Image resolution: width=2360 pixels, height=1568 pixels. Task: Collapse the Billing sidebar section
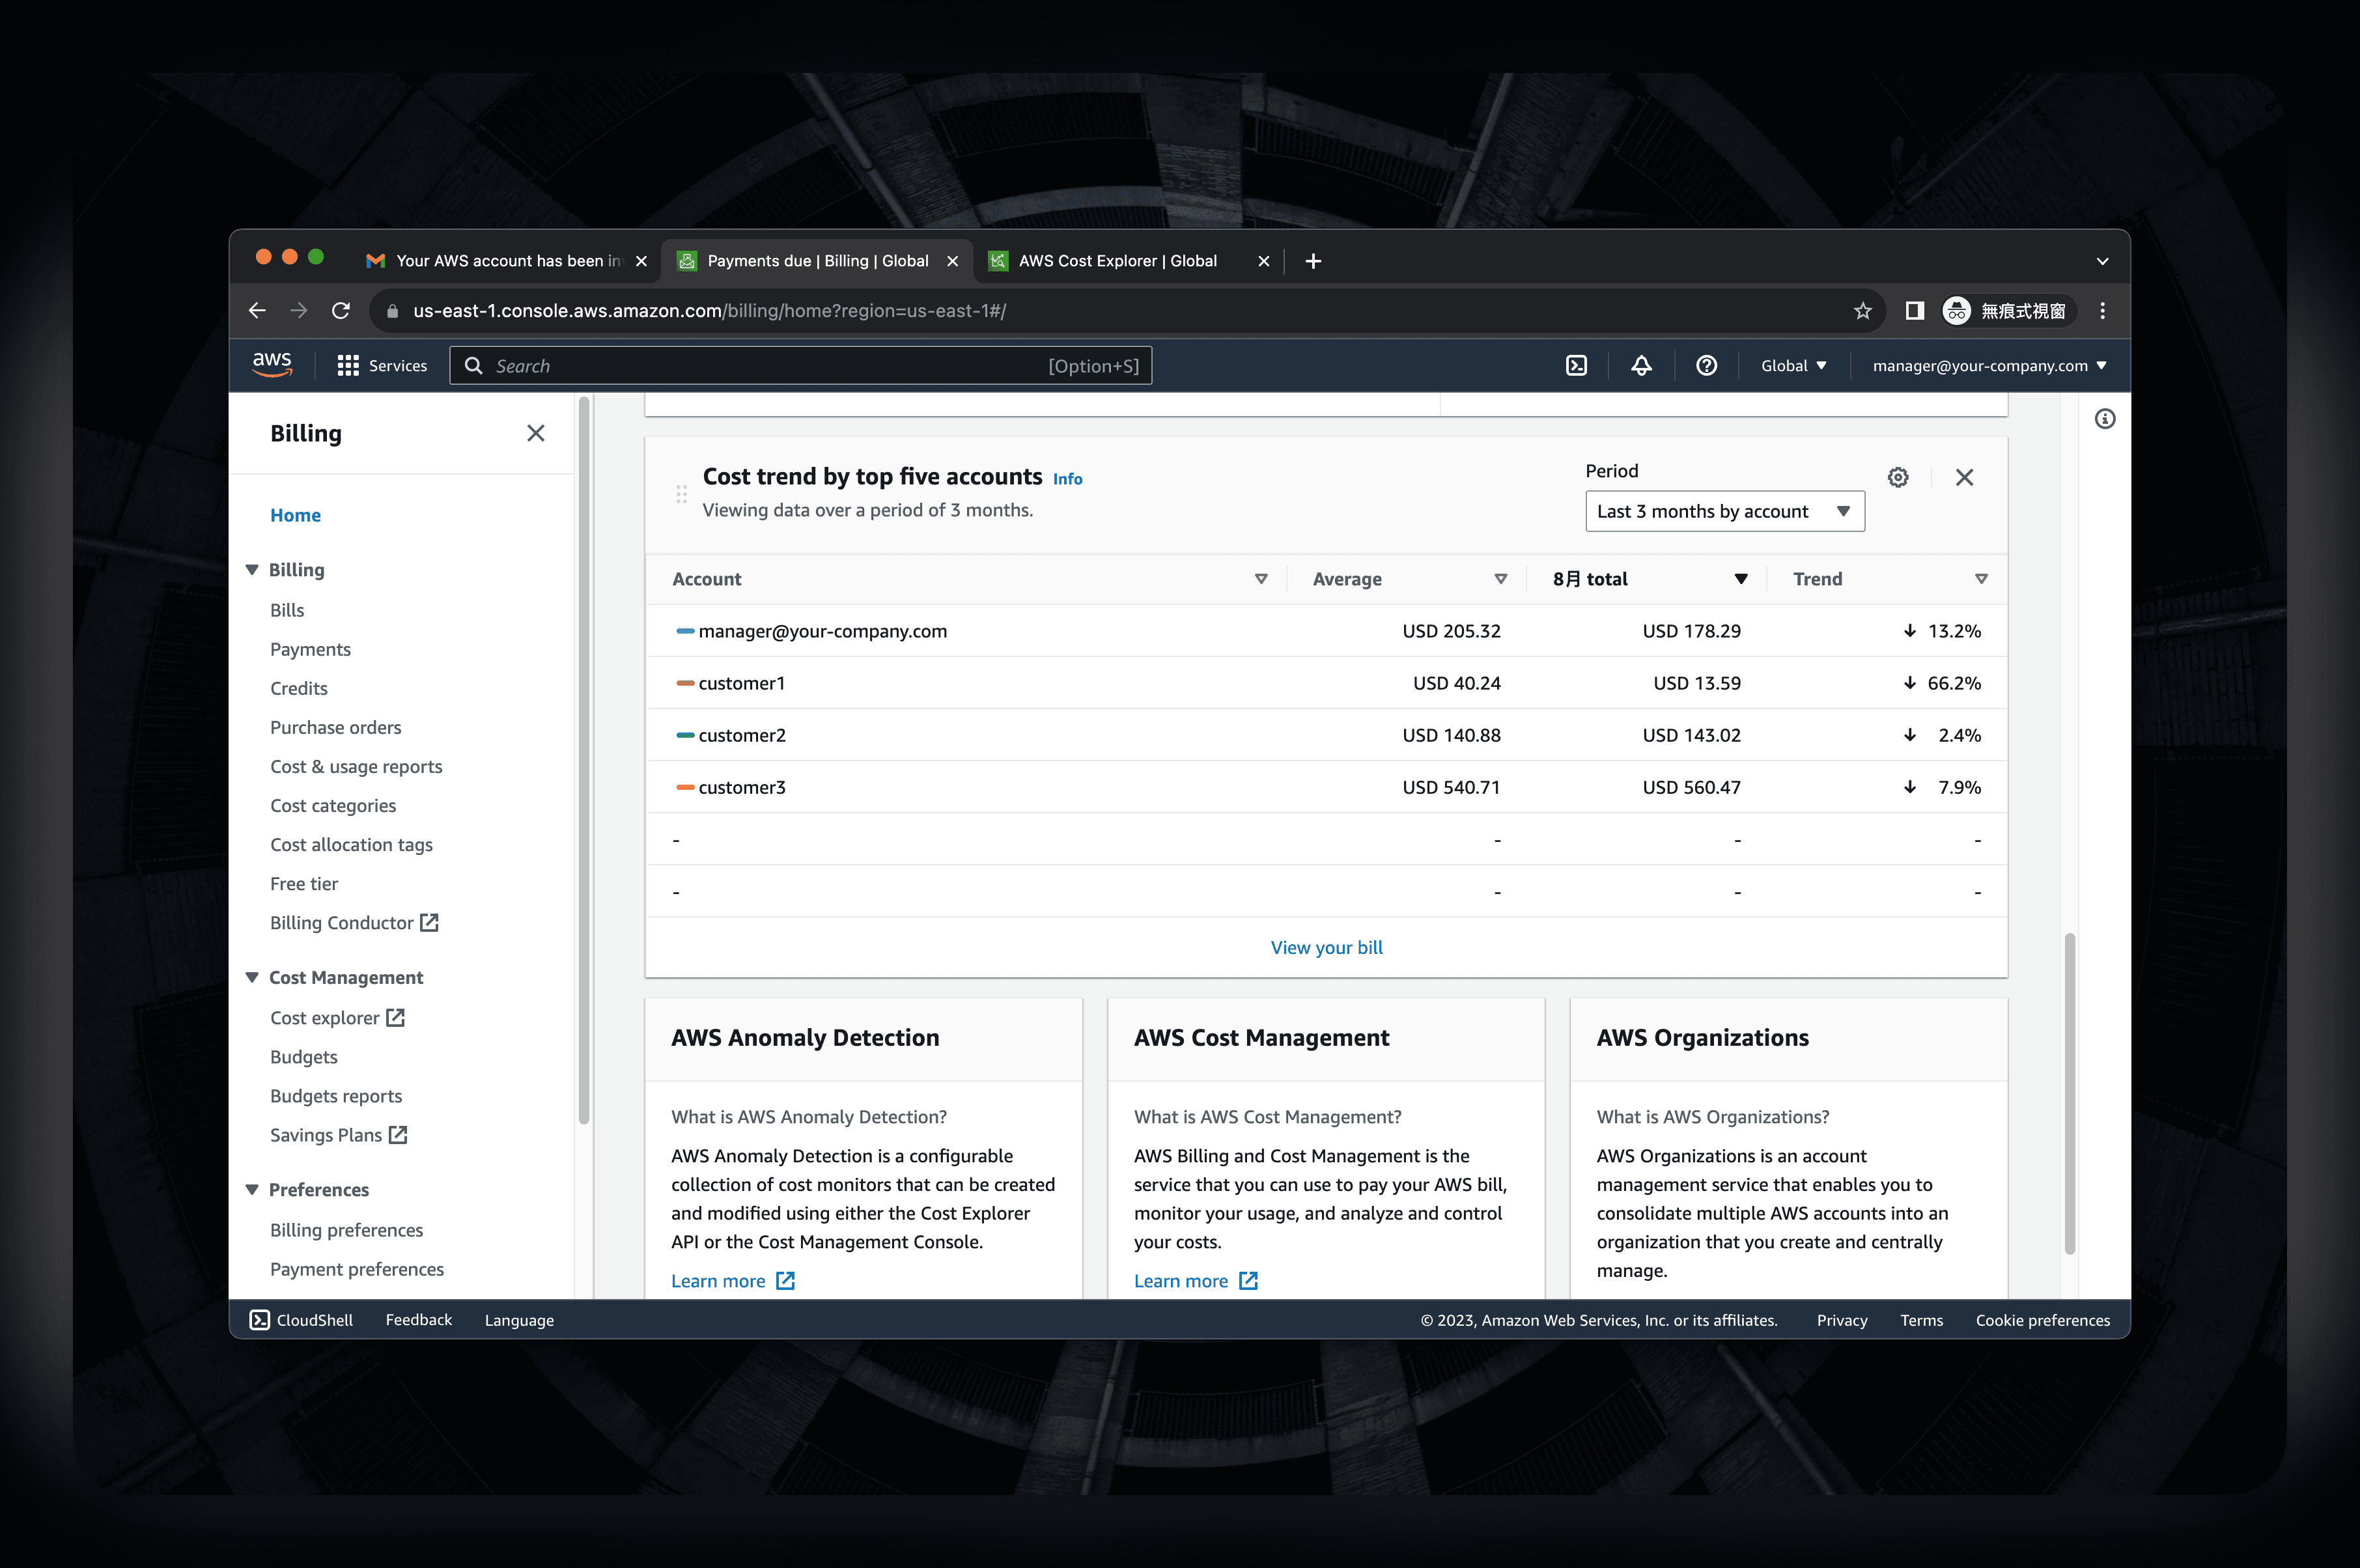coord(252,570)
